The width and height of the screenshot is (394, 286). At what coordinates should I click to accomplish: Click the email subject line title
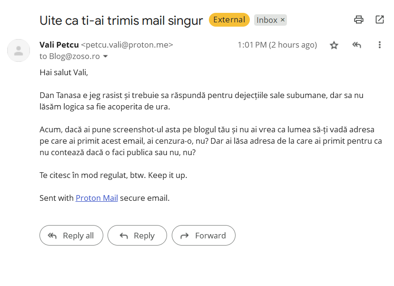click(121, 20)
